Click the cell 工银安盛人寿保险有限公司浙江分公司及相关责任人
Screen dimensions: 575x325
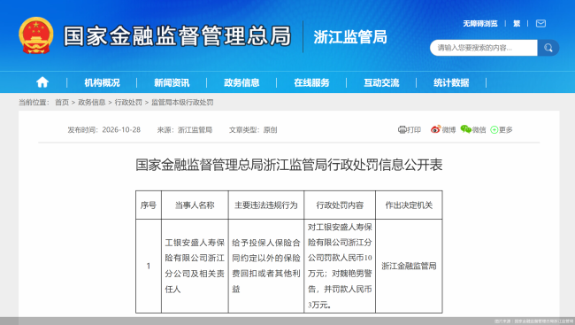point(195,266)
